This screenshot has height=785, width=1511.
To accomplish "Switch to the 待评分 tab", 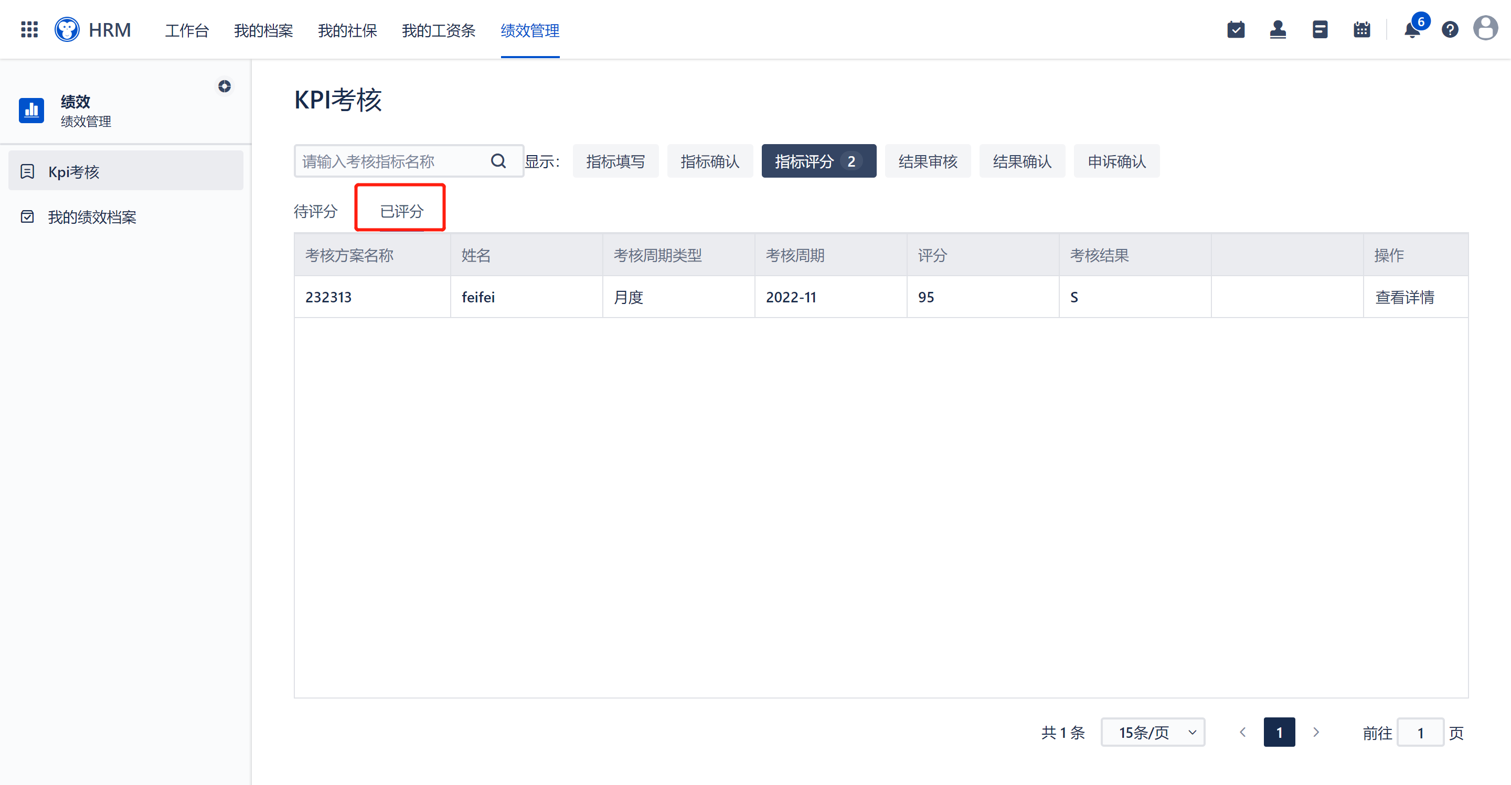I will pos(315,211).
